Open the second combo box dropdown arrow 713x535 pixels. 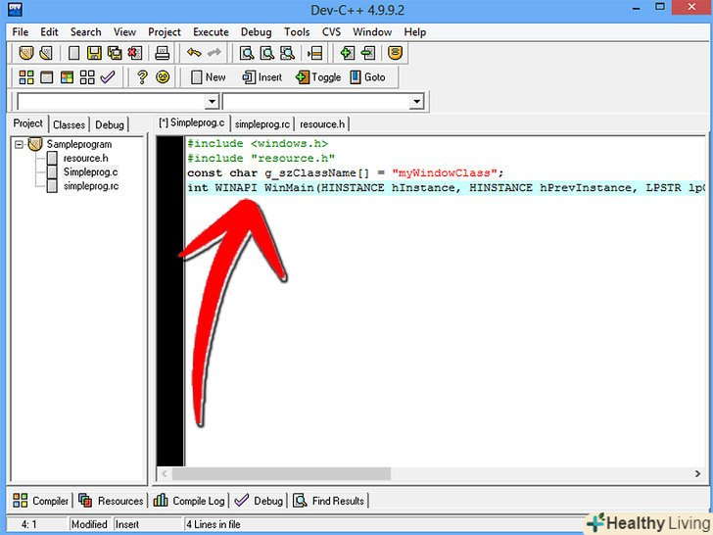pyautogui.click(x=416, y=102)
